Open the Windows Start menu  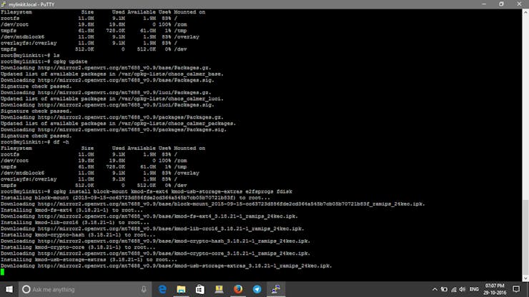9,289
